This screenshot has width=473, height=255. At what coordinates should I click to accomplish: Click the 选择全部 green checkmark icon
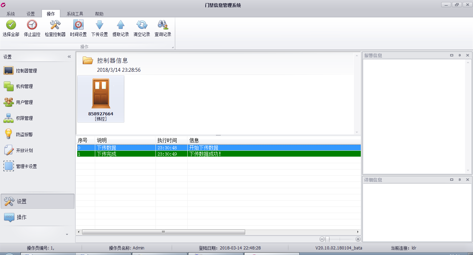[x=11, y=25]
